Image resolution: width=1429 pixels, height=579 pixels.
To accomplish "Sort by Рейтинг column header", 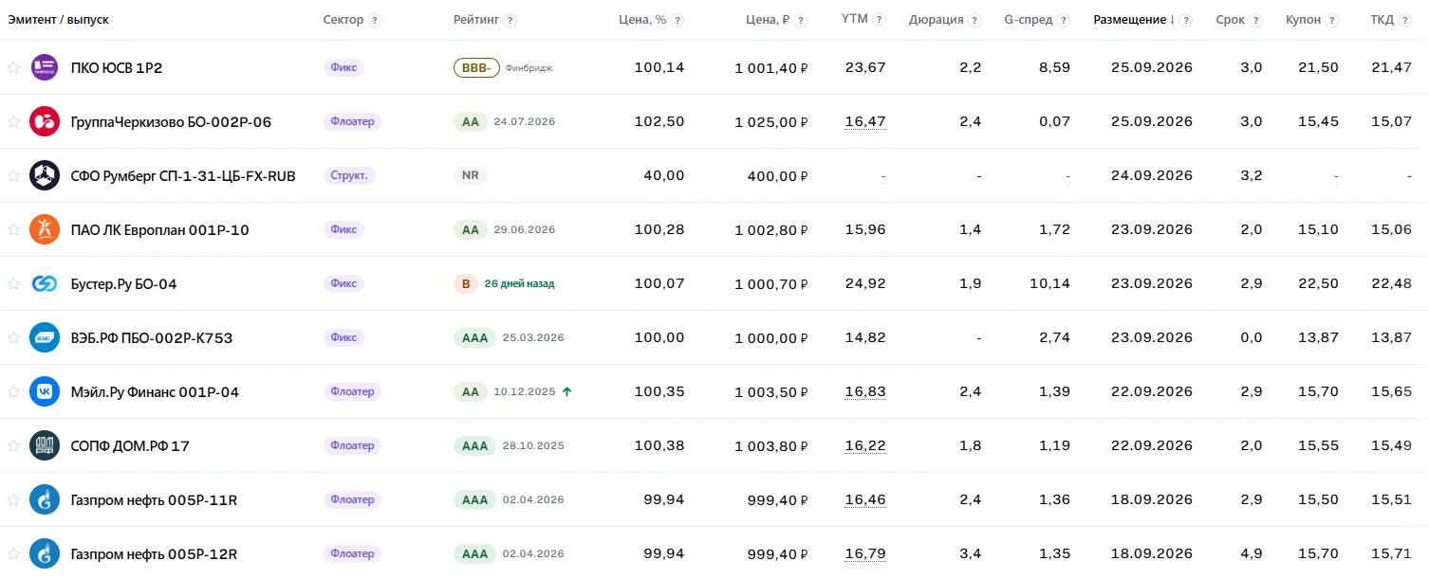I will [x=476, y=20].
